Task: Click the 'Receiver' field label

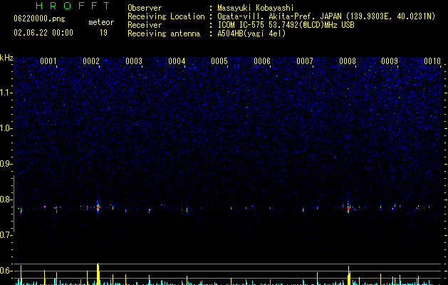Action: [145, 25]
